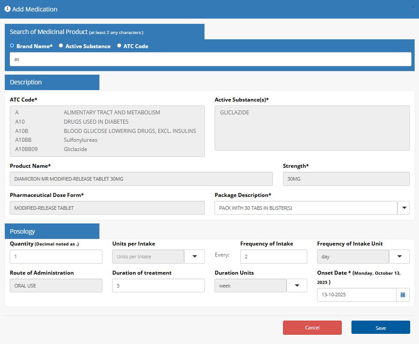Click the Onset Date text field
This screenshot has width=419, height=344.
tap(356, 295)
